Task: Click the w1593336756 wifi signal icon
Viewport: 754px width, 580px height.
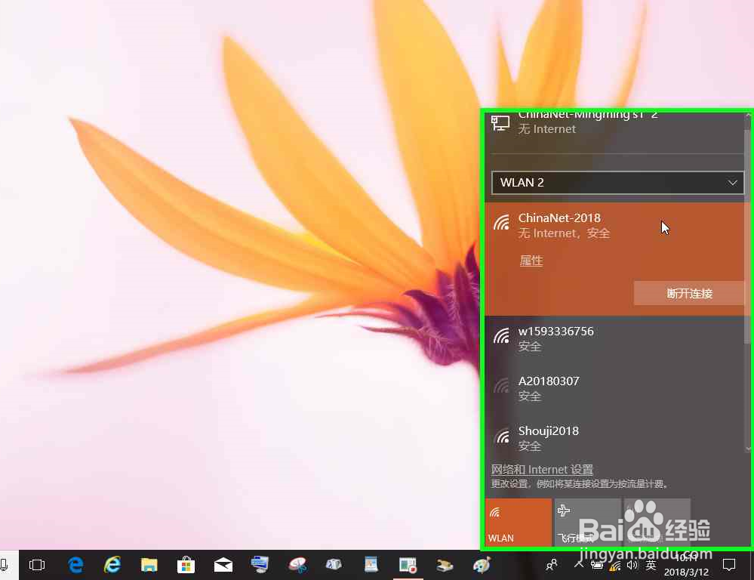Action: coord(503,338)
